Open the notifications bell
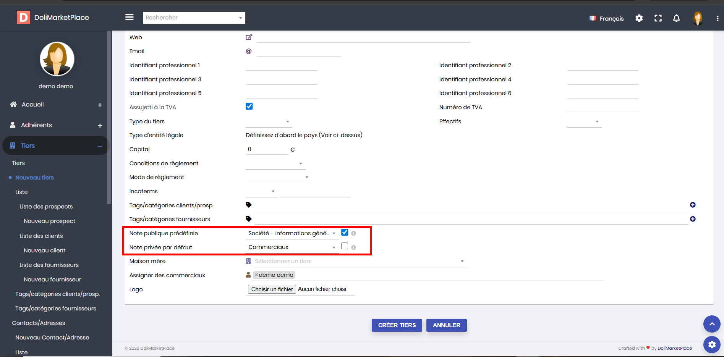Screen dimensions: 724x357 coord(676,18)
